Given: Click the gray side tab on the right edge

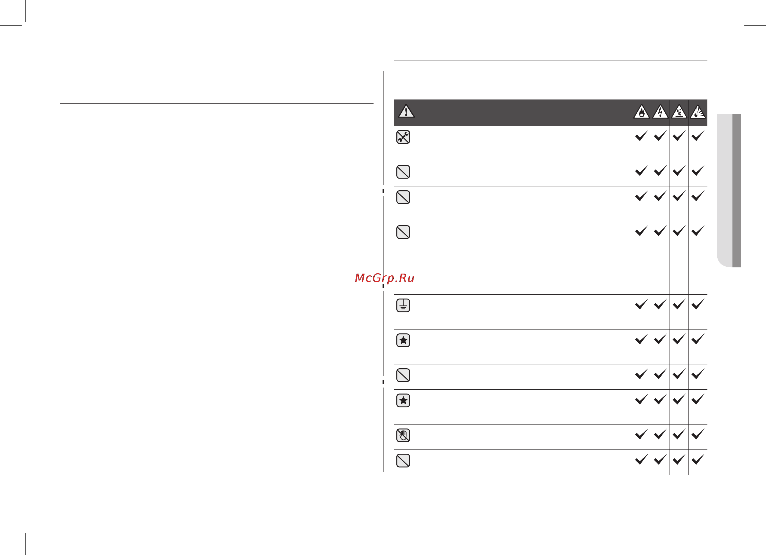Looking at the screenshot, I should pyautogui.click(x=729, y=191).
